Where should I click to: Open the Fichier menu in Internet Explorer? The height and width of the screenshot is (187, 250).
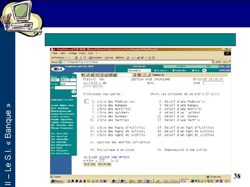click(x=55, y=53)
